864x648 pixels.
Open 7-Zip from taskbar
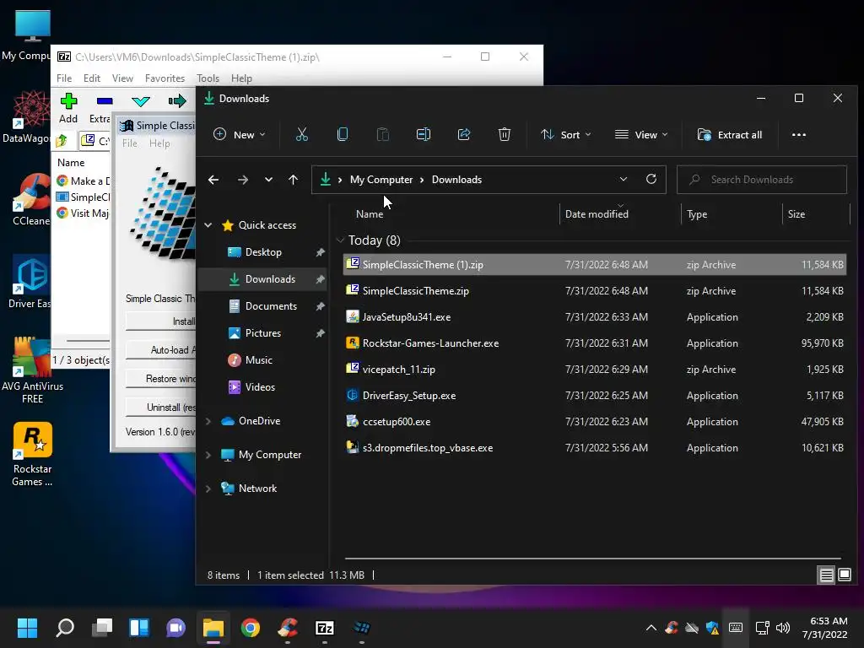click(325, 628)
